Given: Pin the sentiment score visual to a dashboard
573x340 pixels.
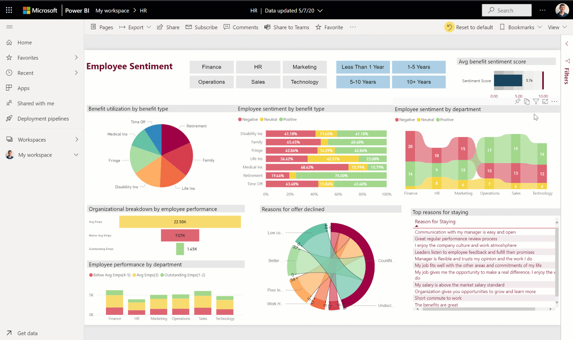Looking at the screenshot, I should (517, 101).
